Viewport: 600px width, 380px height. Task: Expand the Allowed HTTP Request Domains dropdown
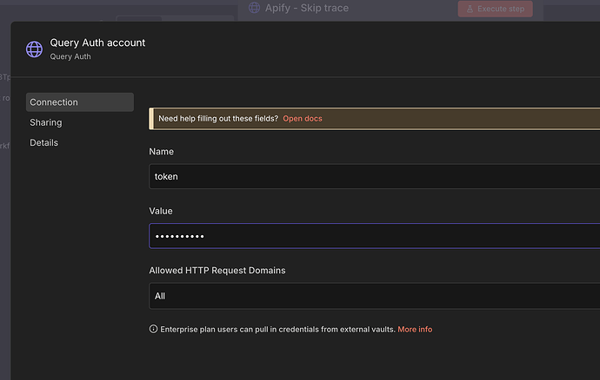pos(374,296)
